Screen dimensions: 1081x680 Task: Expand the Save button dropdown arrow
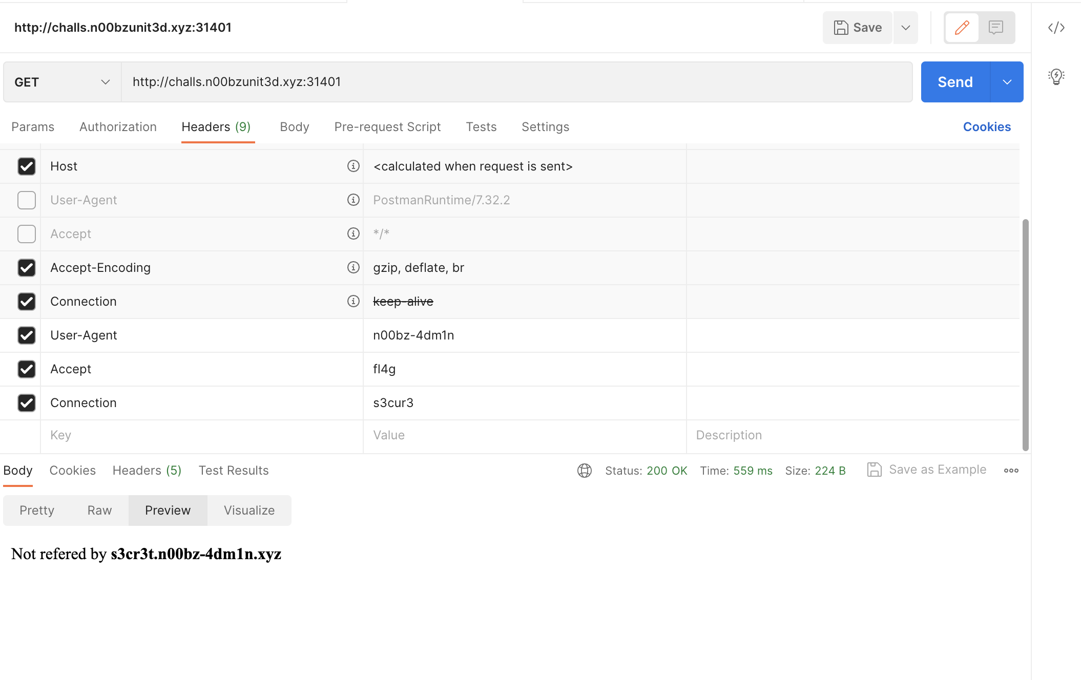(x=905, y=27)
